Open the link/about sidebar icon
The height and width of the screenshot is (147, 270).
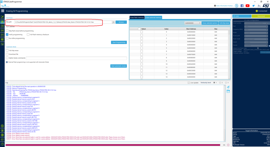coord(2,139)
